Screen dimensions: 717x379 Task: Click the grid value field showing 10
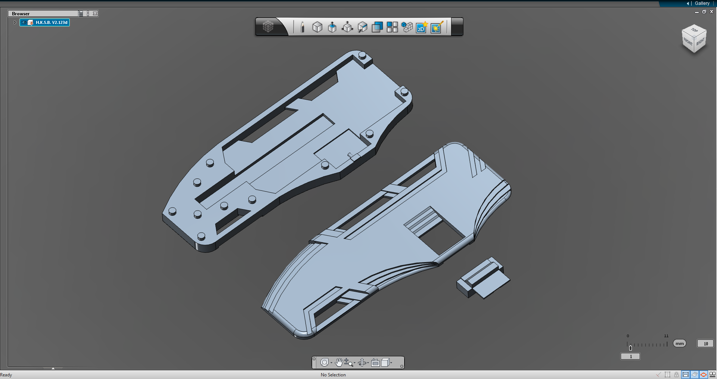(x=705, y=344)
